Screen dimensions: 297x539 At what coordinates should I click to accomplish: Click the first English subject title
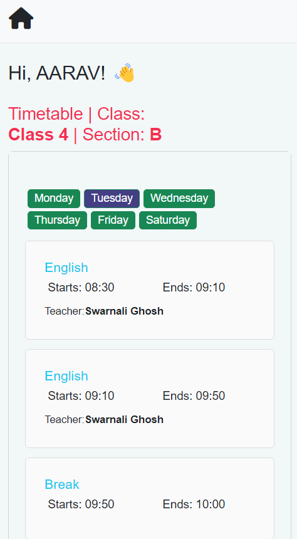(66, 268)
